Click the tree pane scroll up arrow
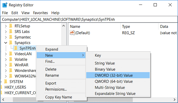Screen dimensions: 178x103 pos(63,26)
